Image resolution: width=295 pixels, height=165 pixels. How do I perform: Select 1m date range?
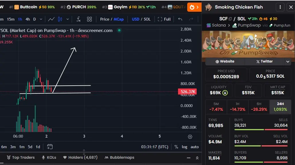point(22,147)
